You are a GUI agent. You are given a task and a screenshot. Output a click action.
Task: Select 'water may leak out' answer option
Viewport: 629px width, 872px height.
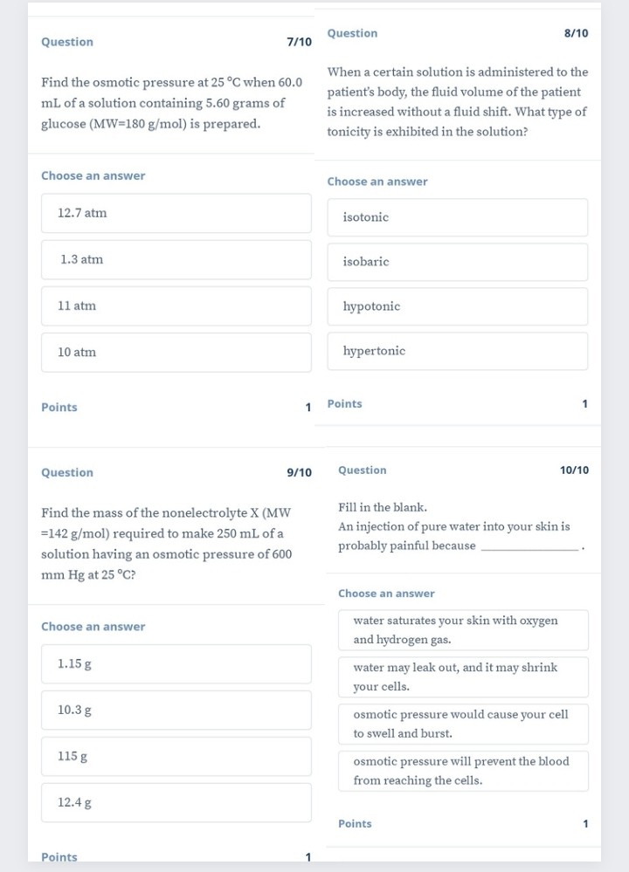click(463, 676)
